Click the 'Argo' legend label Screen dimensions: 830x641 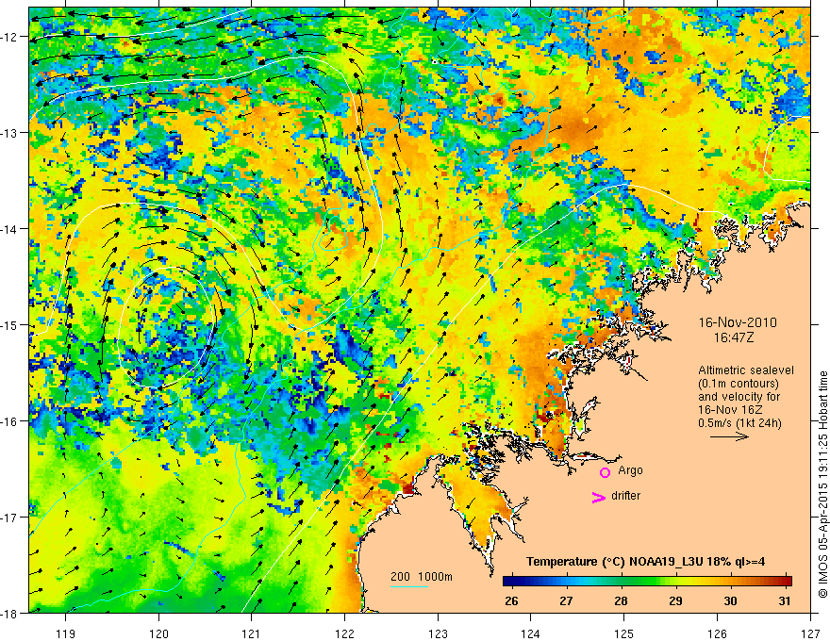tap(630, 470)
